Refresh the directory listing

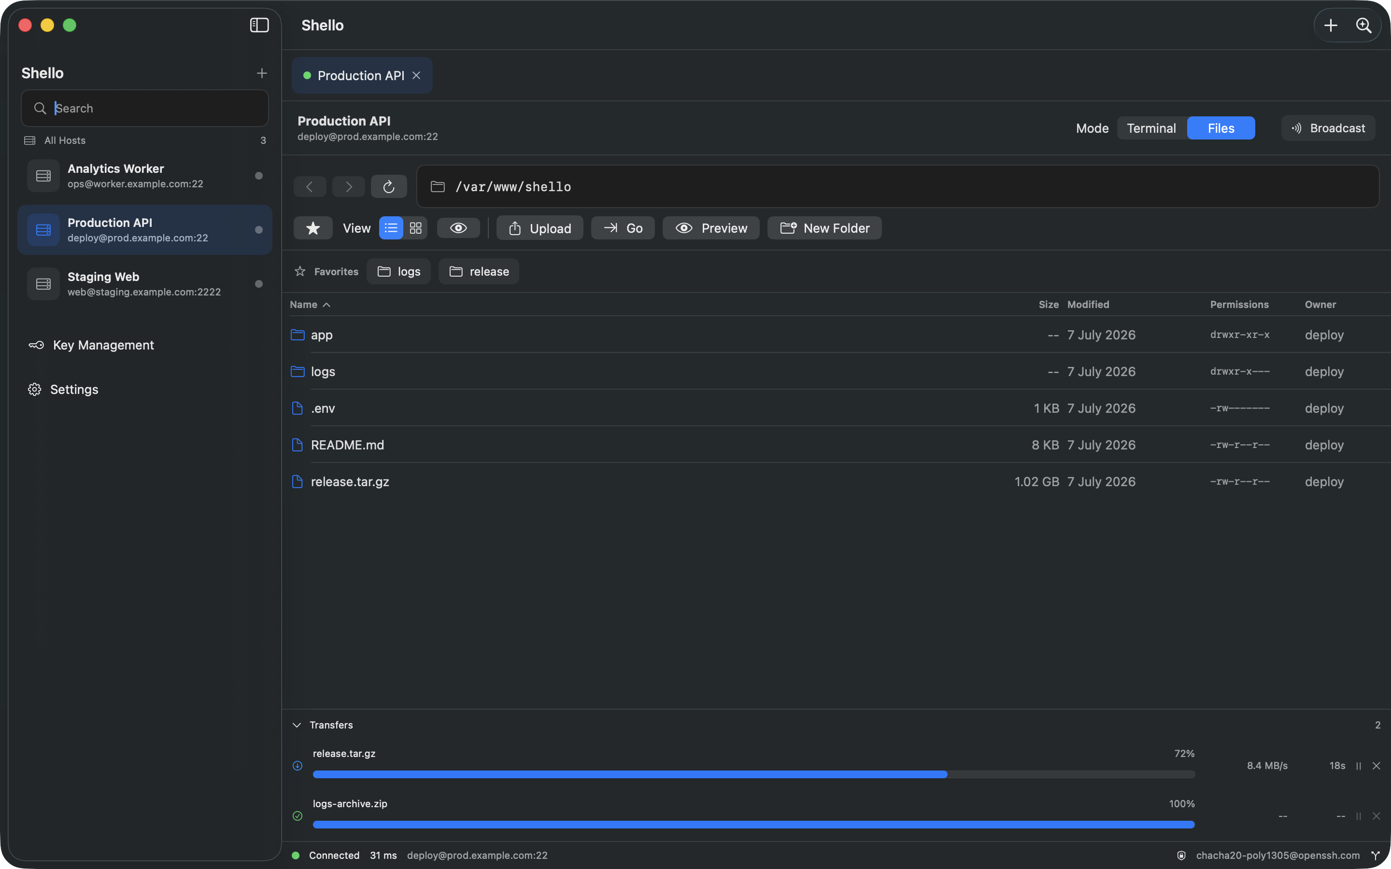point(388,187)
